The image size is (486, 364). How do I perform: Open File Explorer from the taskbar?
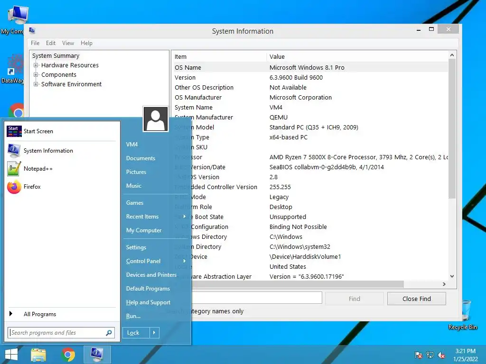38,355
